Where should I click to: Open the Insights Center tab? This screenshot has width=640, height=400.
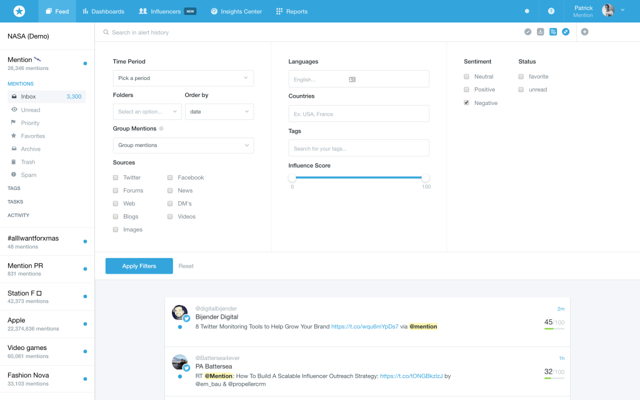click(x=236, y=11)
